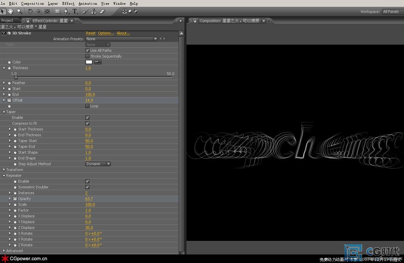
Task: Click the white Color swatch
Action: tap(89, 62)
